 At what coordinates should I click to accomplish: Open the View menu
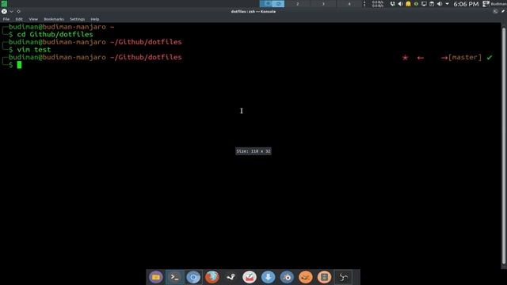tap(33, 19)
